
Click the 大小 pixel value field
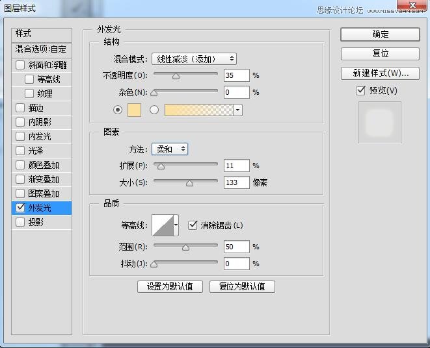click(236, 182)
